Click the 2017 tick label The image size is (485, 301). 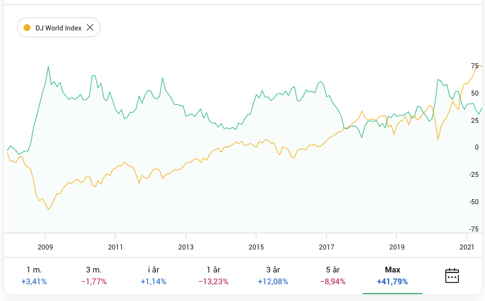tap(326, 247)
